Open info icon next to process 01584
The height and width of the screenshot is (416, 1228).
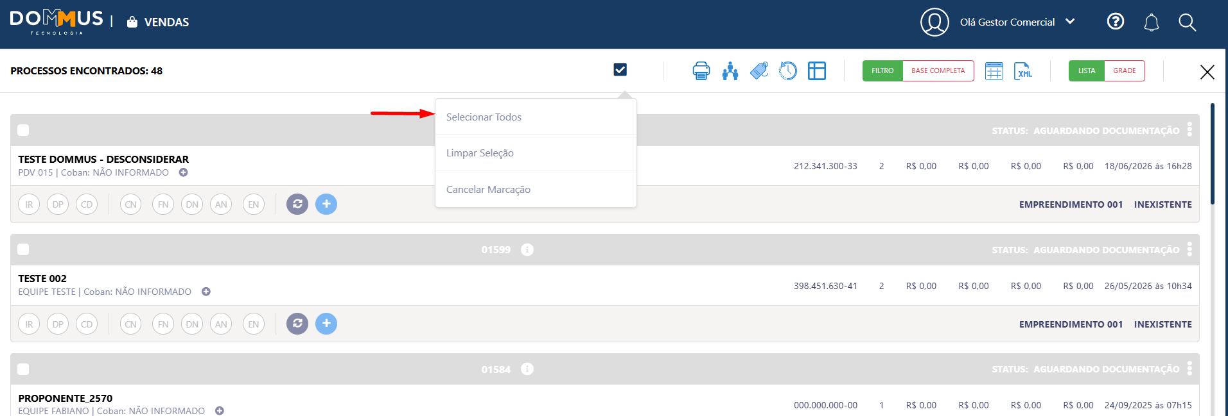[527, 369]
